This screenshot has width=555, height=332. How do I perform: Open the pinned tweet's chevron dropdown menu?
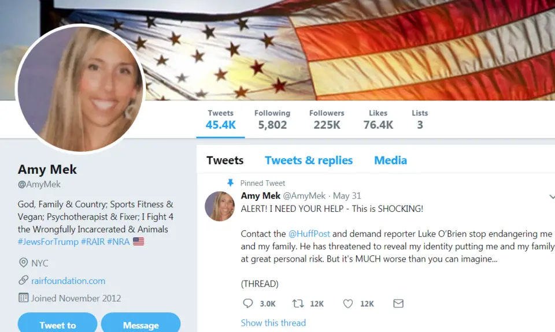552,196
